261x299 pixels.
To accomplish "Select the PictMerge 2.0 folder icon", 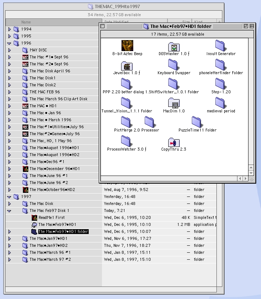I will 126,122.
